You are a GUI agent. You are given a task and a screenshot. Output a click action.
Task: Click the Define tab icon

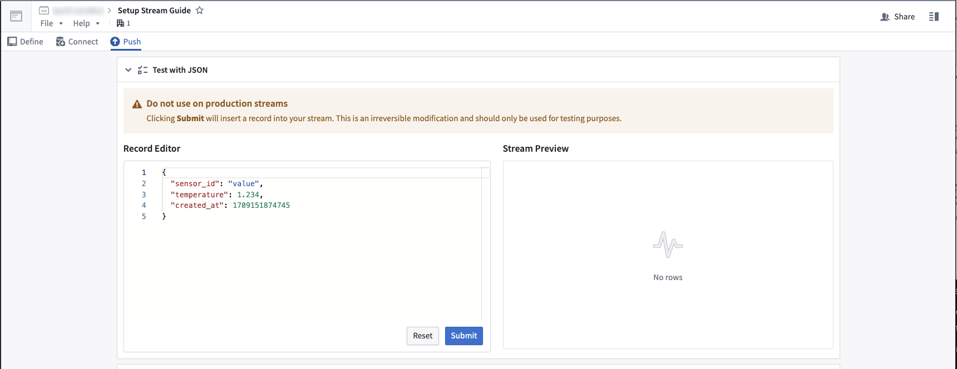tap(12, 42)
